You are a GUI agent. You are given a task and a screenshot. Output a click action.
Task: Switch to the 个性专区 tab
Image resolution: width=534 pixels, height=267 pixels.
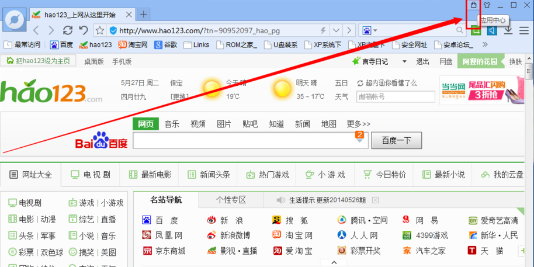tap(231, 200)
